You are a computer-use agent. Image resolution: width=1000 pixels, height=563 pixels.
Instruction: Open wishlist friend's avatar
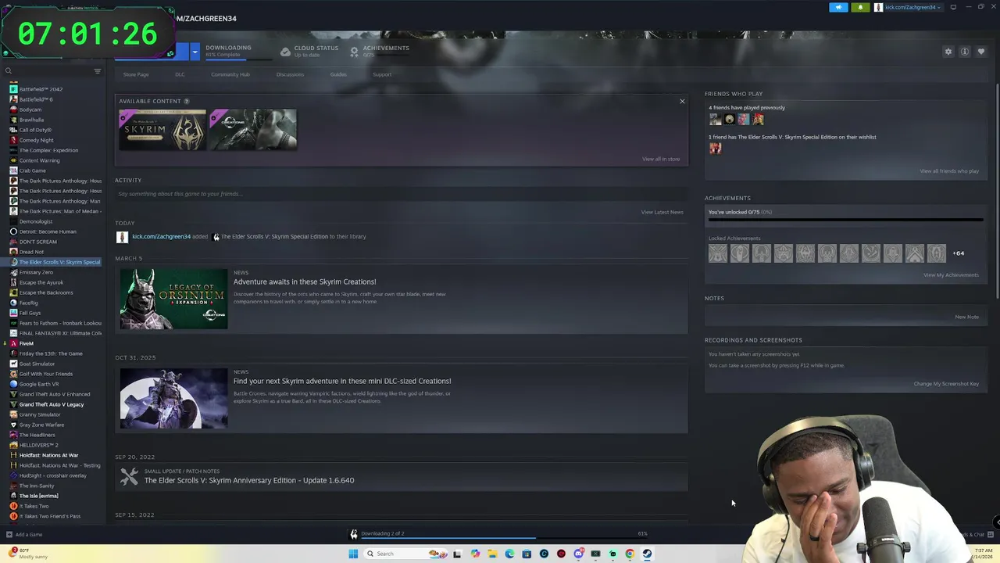[x=715, y=149]
